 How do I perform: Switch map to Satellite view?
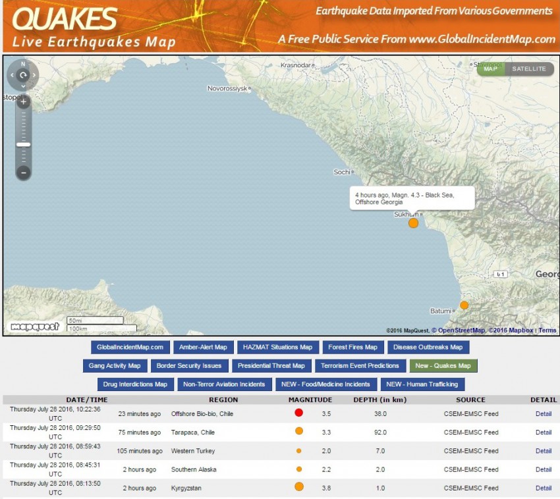pyautogui.click(x=529, y=69)
